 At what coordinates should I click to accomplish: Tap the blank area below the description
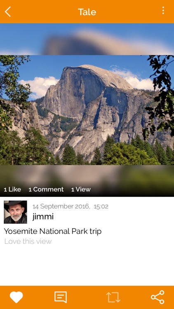(87, 265)
